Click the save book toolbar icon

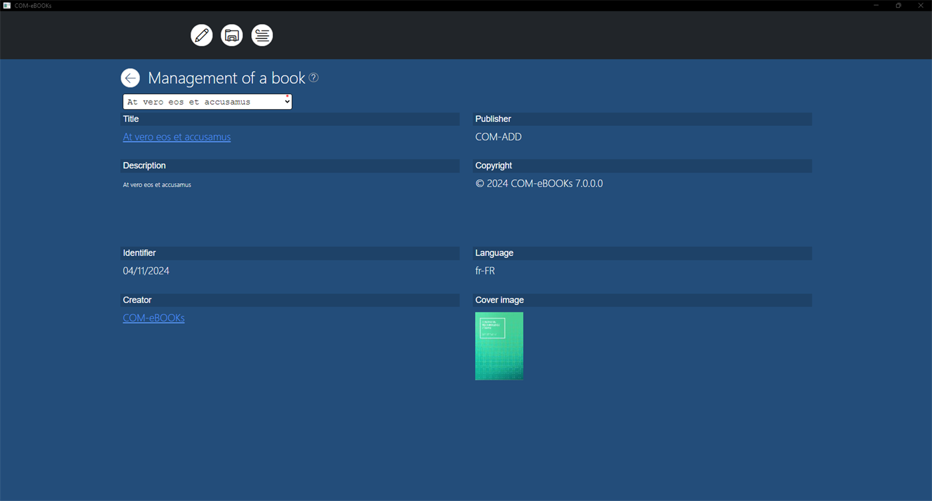point(232,35)
